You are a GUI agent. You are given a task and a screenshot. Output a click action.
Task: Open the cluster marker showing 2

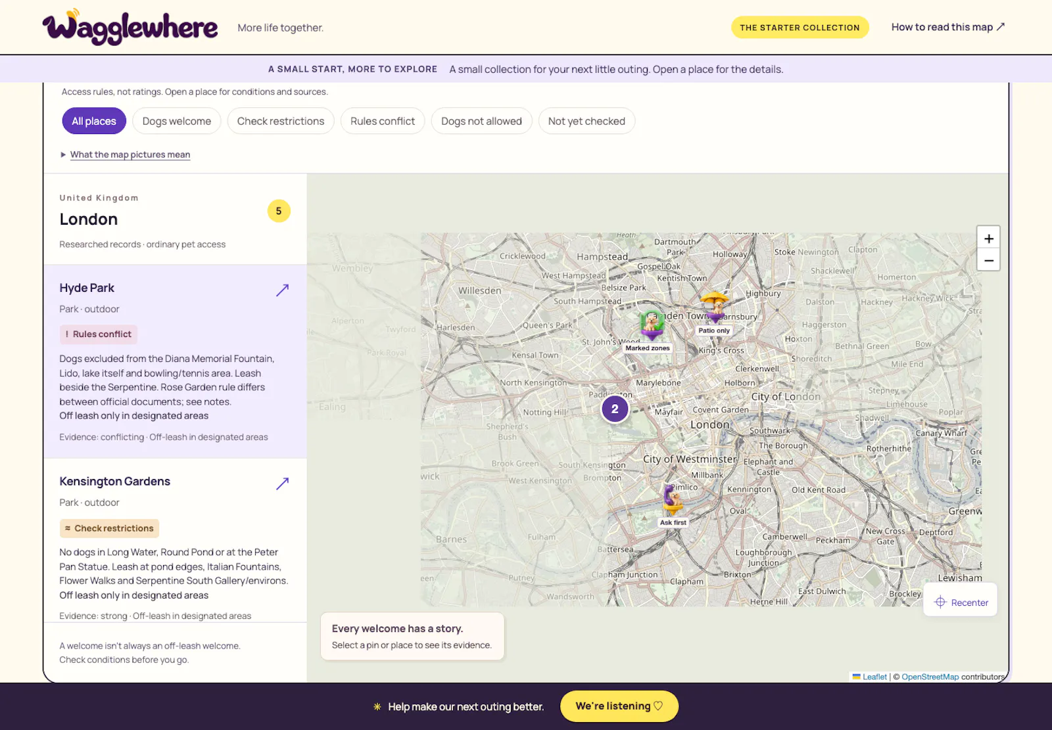(x=615, y=409)
